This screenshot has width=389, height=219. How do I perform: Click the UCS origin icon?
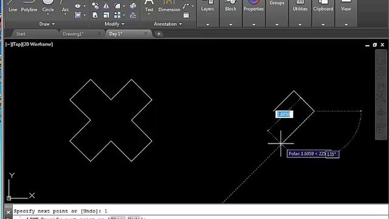coord(9,198)
